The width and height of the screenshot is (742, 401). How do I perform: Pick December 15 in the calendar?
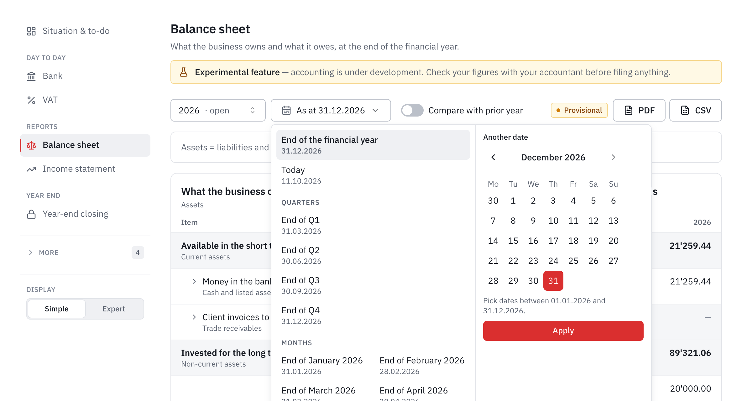click(x=513, y=241)
